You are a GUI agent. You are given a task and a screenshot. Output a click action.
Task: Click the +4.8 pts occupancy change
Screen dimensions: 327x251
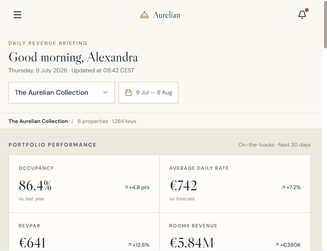coord(139,187)
